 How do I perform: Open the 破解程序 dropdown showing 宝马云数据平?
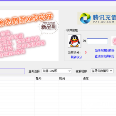click(x=102, y=71)
